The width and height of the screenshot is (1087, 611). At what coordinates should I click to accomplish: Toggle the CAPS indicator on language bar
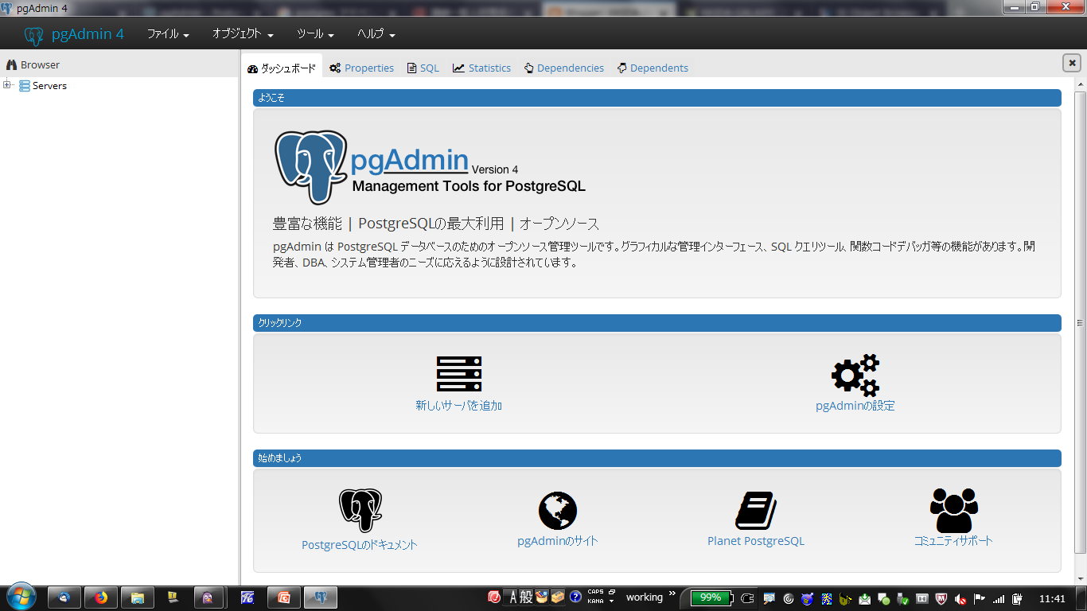(x=595, y=593)
